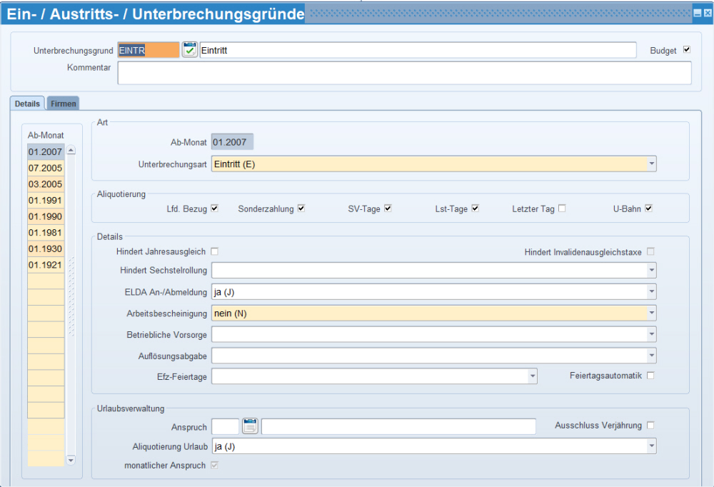This screenshot has height=487, width=714.
Task: Check Hindert Jahresausgleich option
Action: (215, 251)
